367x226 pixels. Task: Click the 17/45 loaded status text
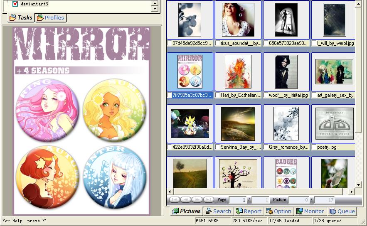pyautogui.click(x=284, y=221)
